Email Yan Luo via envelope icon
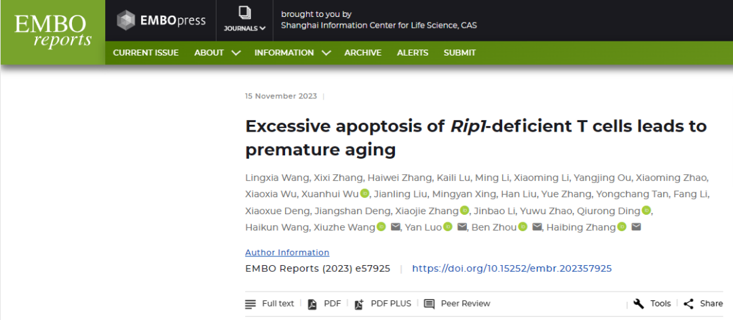 tap(462, 227)
